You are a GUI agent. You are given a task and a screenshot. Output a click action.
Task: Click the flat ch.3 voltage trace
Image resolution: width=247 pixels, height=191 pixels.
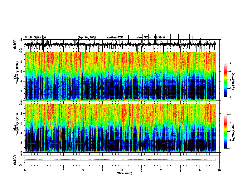coord(120,160)
